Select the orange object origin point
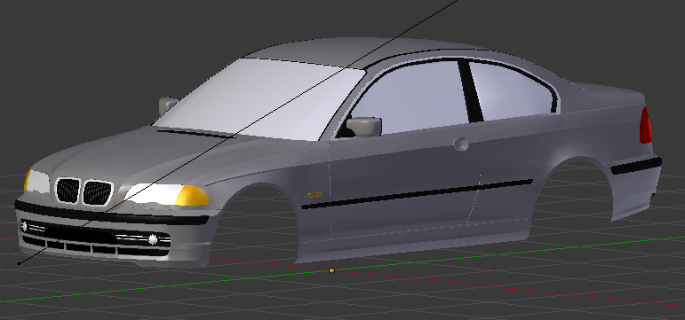The height and width of the screenshot is (320, 685). click(331, 270)
